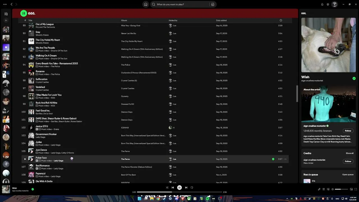Open more options for Poker Face
This screenshot has height=202, width=359.
285,159
